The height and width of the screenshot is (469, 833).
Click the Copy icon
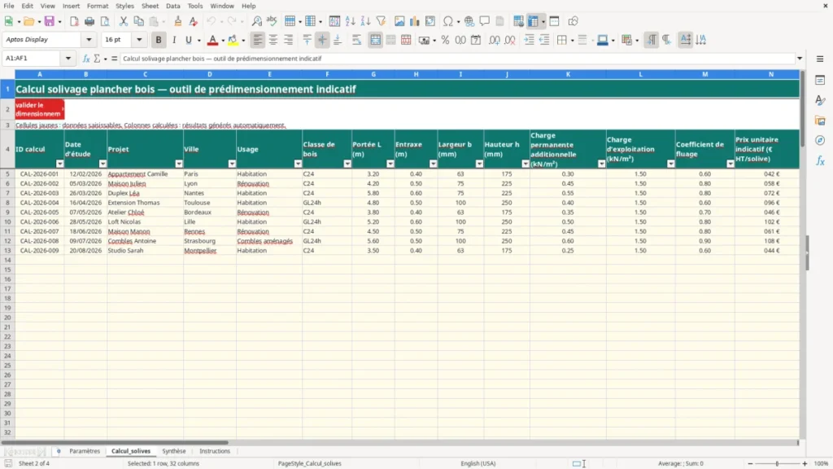(138, 21)
